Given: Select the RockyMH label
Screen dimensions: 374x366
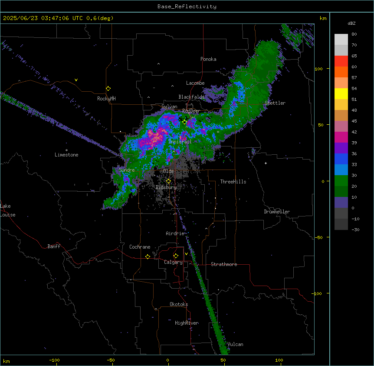Looking at the screenshot, I should point(106,99).
